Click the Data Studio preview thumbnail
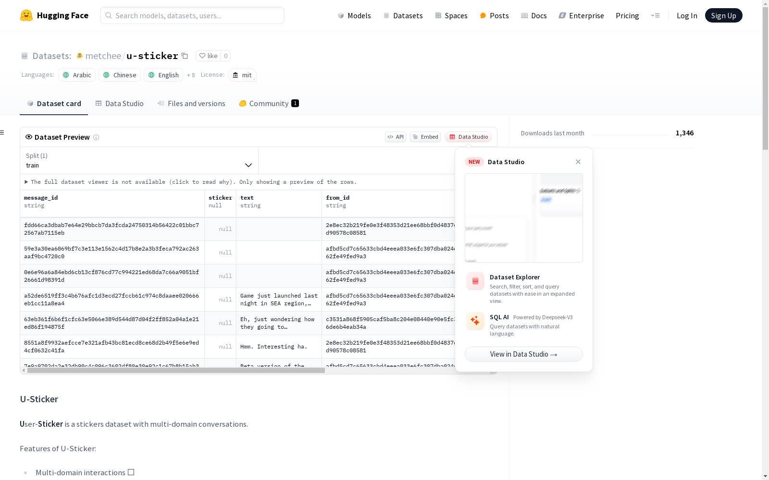This screenshot has width=769, height=480. click(x=524, y=218)
